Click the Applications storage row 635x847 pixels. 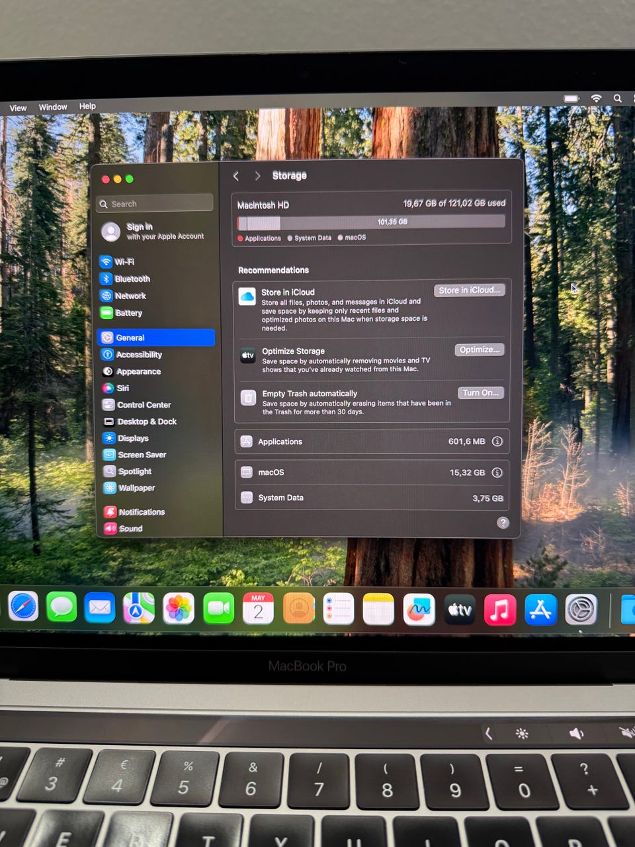click(x=372, y=441)
